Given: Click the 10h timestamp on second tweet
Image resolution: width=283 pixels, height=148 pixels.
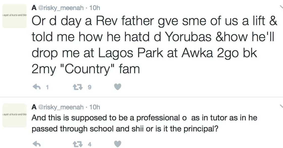Looking at the screenshot, I should point(95,107).
